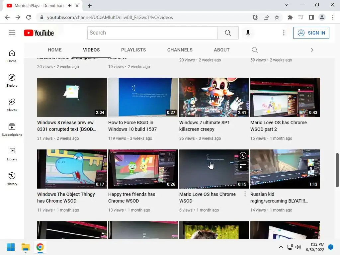Screen dimensions: 340x255
Task: Open notification badge in taskbar
Action: click(331, 247)
